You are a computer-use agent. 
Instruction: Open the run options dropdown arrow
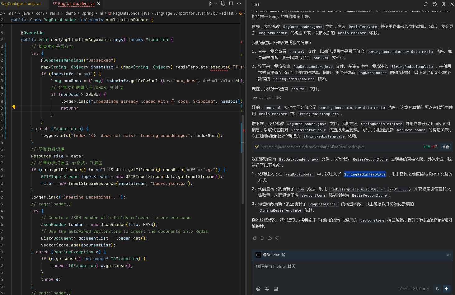point(215,4)
